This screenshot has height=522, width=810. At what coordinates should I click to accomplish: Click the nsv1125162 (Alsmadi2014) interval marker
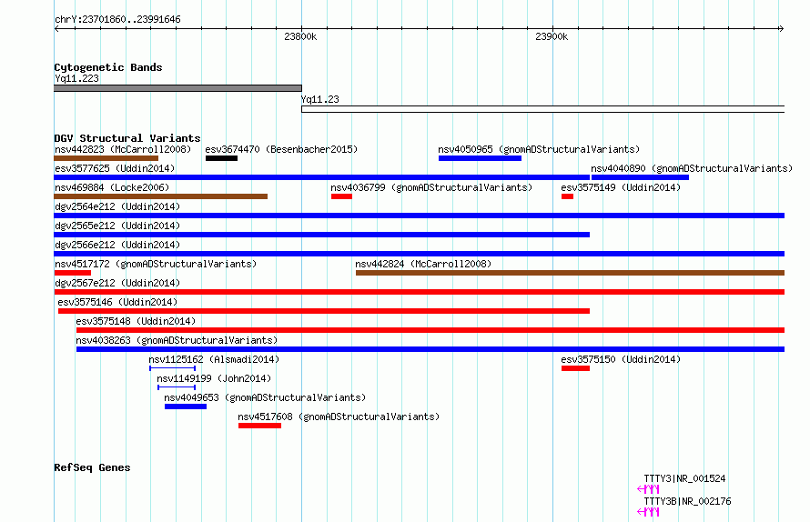[x=173, y=368]
